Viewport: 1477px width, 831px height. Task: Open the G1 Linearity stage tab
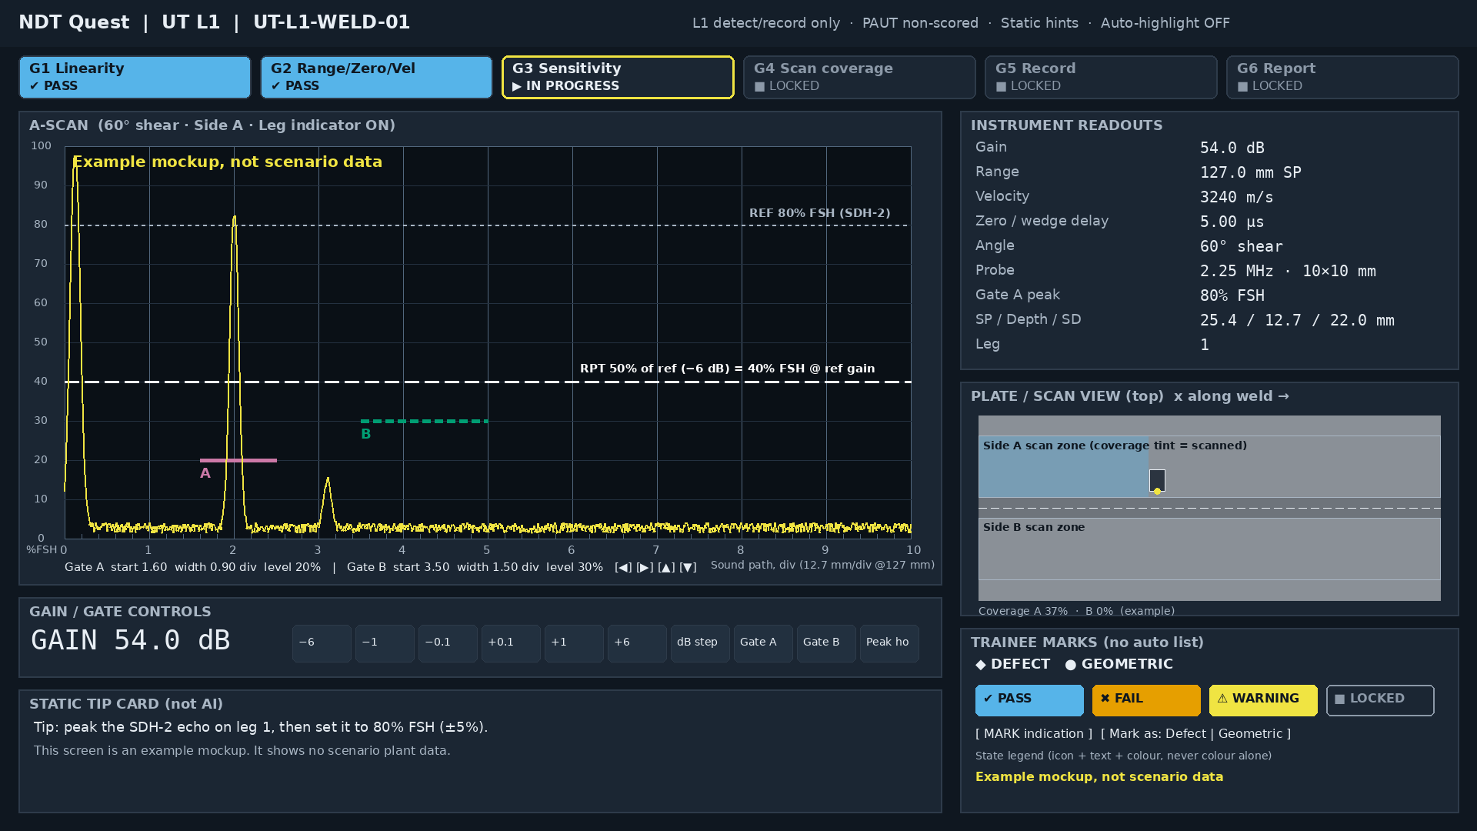point(135,77)
